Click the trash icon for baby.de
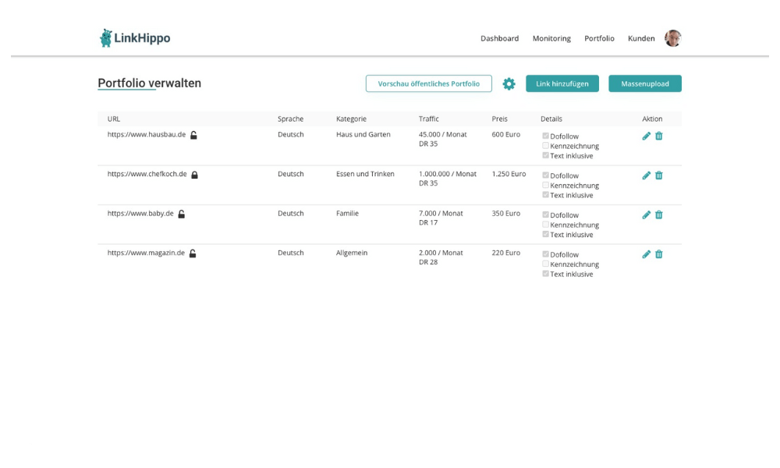The image size is (780, 468). click(x=659, y=214)
